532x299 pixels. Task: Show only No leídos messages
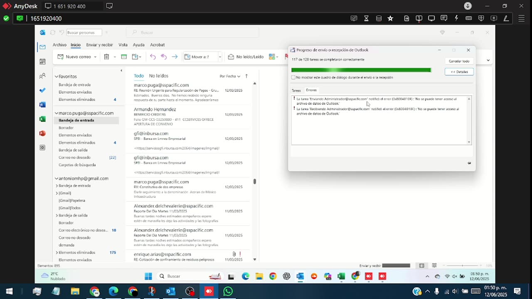click(x=159, y=76)
